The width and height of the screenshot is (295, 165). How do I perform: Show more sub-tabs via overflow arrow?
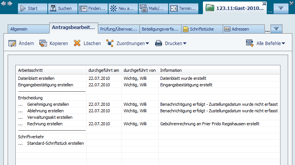(277, 29)
